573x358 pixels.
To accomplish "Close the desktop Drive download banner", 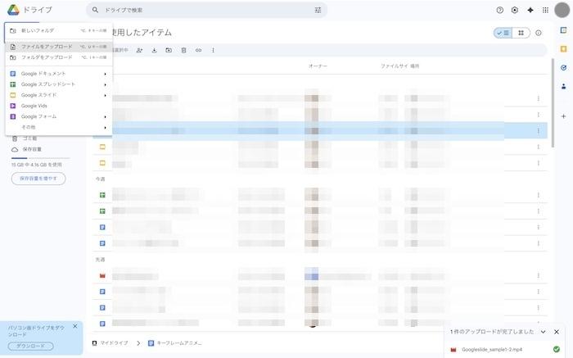I will pos(75,326).
